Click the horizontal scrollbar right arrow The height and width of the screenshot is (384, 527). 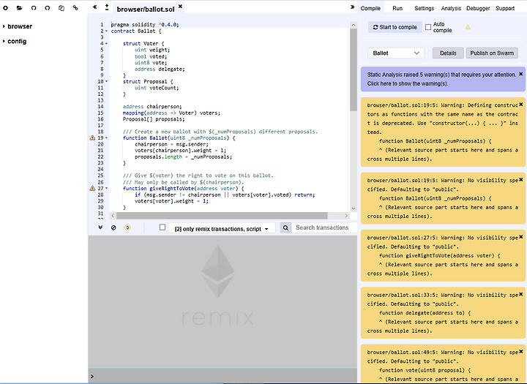pyautogui.click(x=346, y=215)
